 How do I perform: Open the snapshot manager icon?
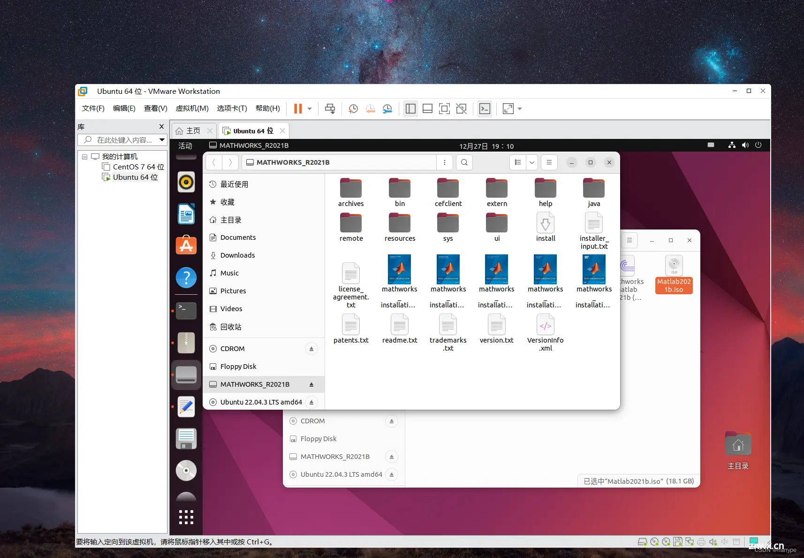[x=387, y=109]
